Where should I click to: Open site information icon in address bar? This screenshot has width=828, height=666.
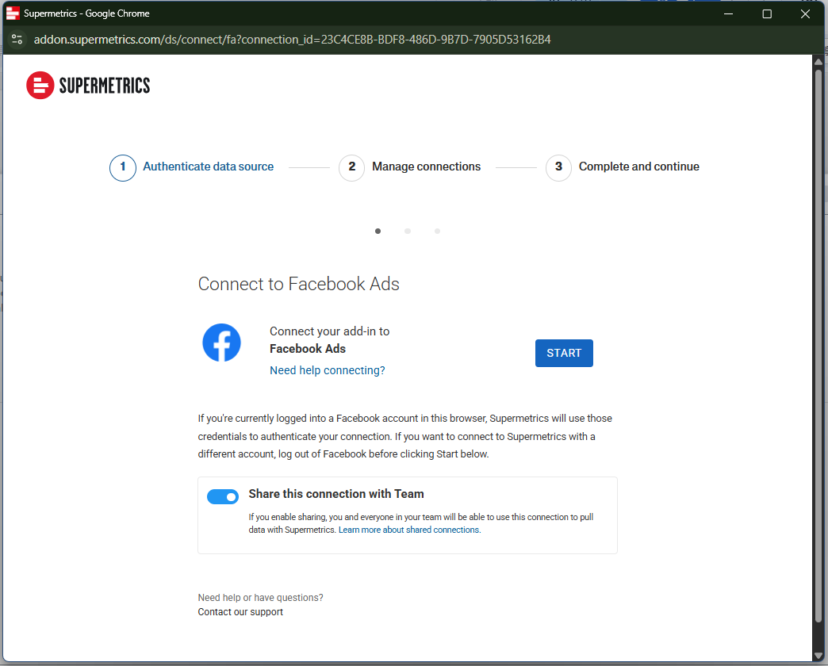coord(17,40)
